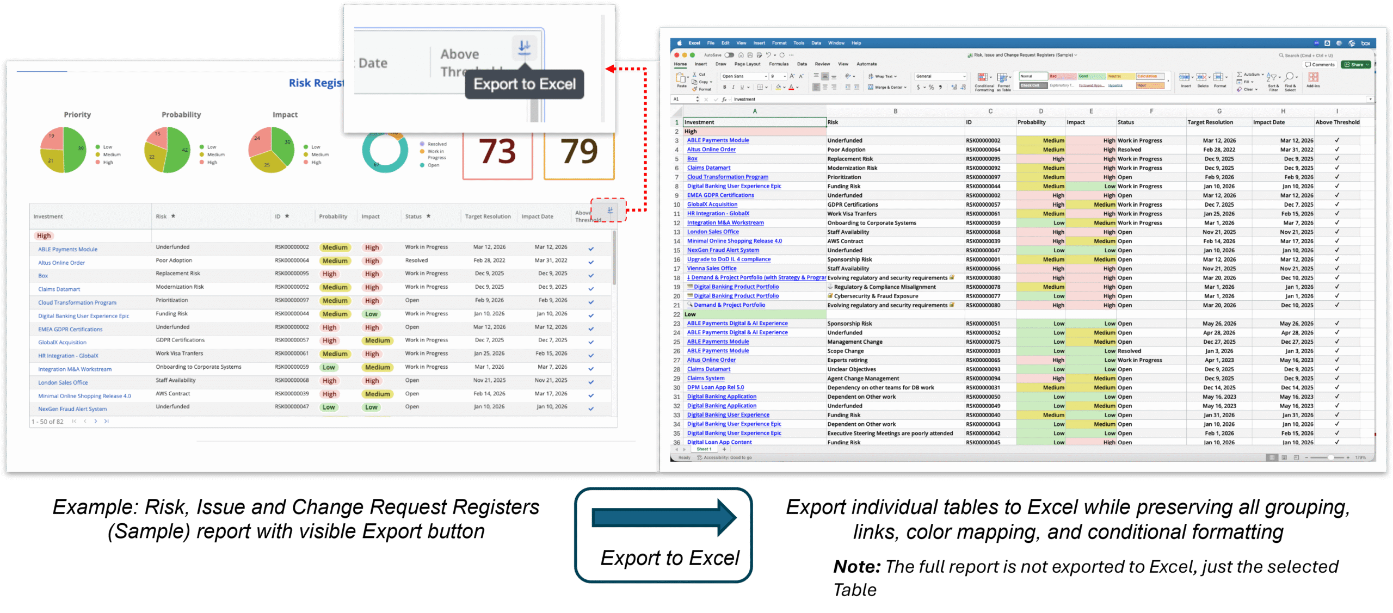Open the Tools menu in macOS menu bar
1393x613 pixels.
coord(798,43)
